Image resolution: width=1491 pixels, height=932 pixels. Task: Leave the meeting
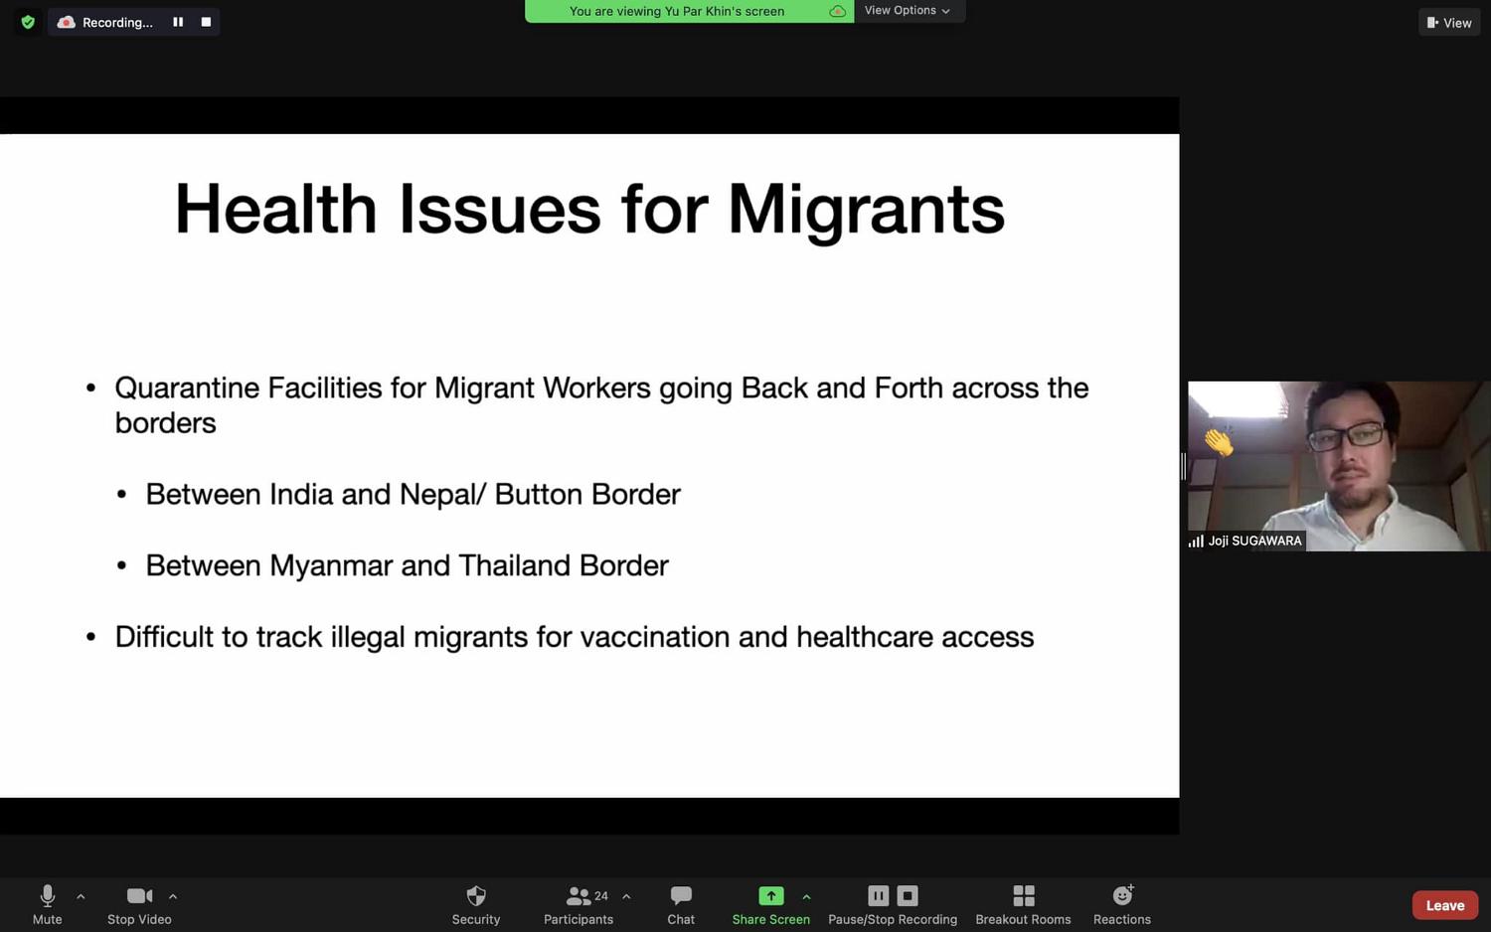pos(1445,905)
